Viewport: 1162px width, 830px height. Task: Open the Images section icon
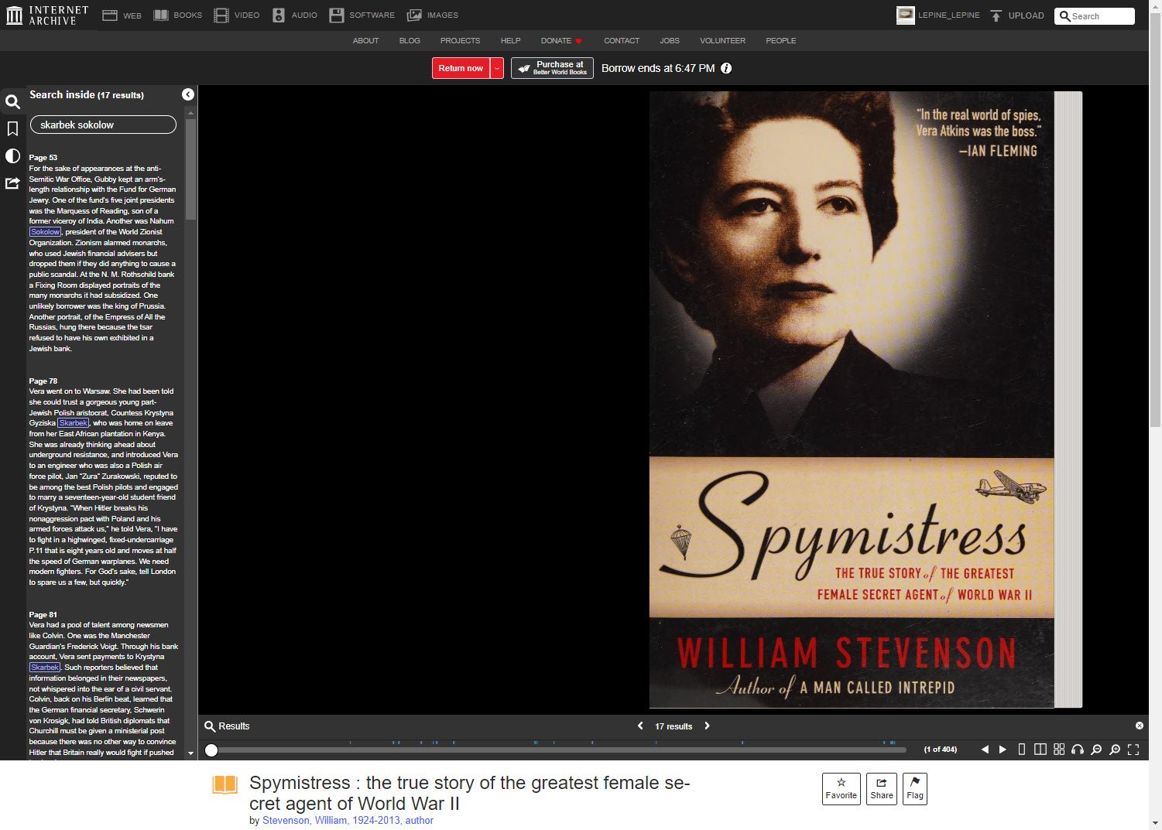click(x=414, y=15)
